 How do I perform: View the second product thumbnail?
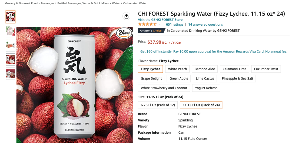click(11, 31)
